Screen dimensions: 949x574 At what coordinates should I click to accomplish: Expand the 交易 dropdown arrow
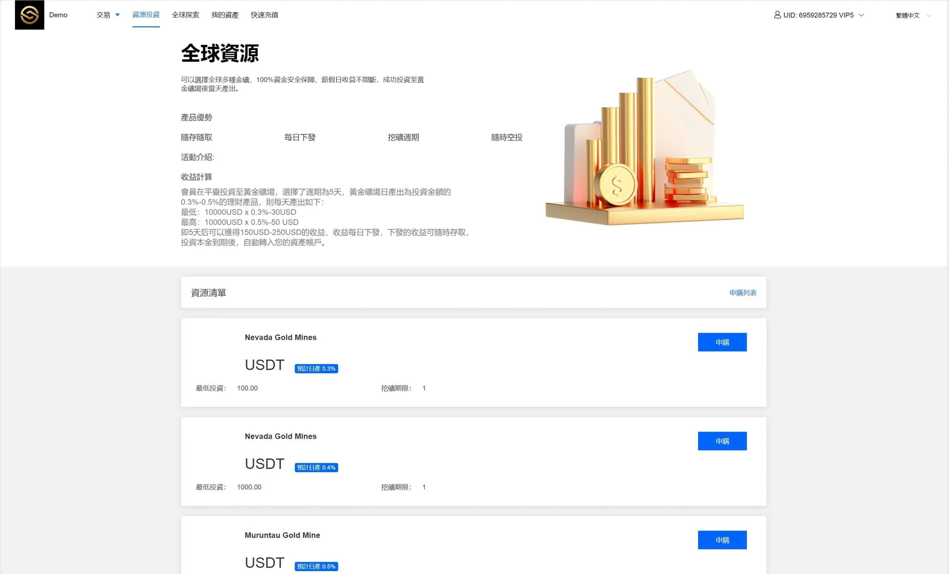118,15
